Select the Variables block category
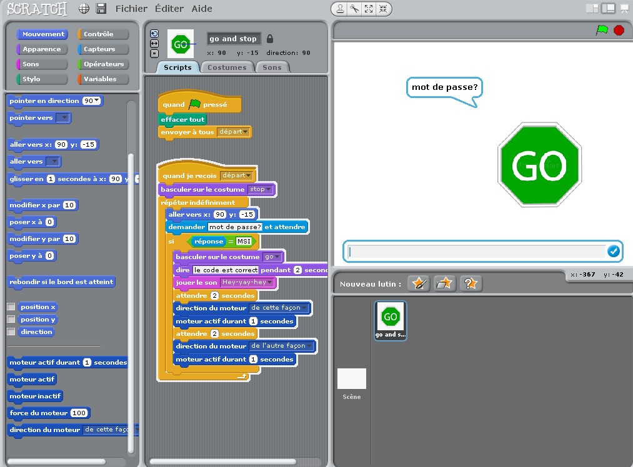Image resolution: width=633 pixels, height=467 pixels. coord(103,79)
